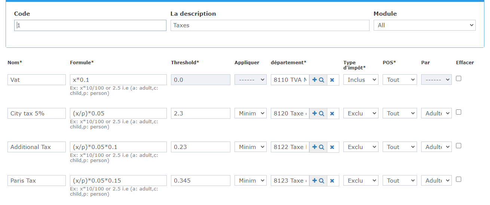Open the Appliquer dropdown in Vat row
This screenshot has height=205, width=490.
251,80
